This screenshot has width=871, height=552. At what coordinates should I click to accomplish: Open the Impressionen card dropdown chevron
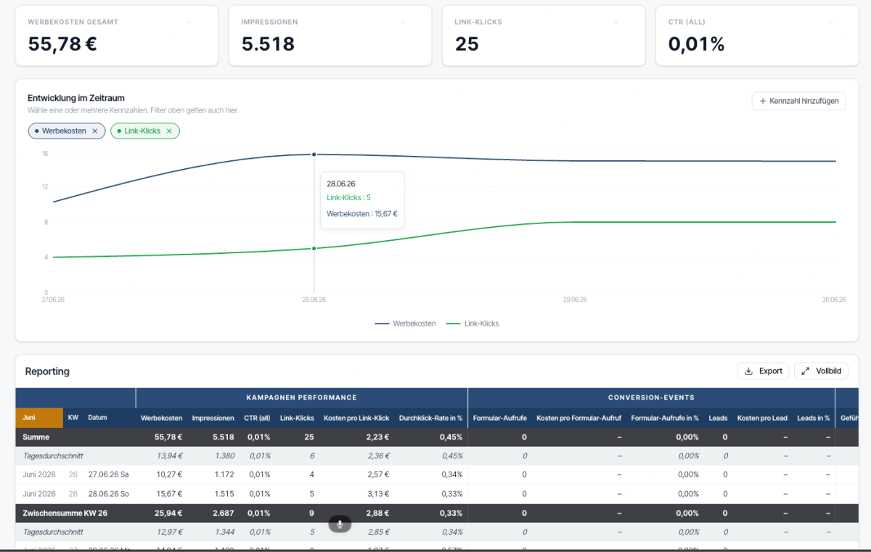coord(403,22)
